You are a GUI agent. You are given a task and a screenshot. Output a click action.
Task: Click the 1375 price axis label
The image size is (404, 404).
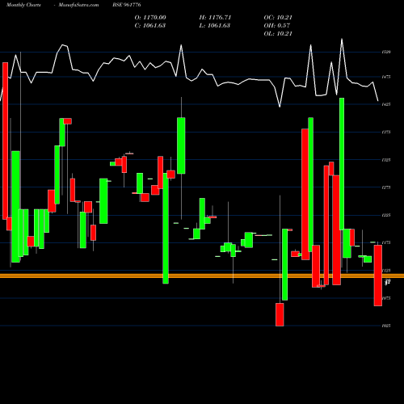click(386, 133)
